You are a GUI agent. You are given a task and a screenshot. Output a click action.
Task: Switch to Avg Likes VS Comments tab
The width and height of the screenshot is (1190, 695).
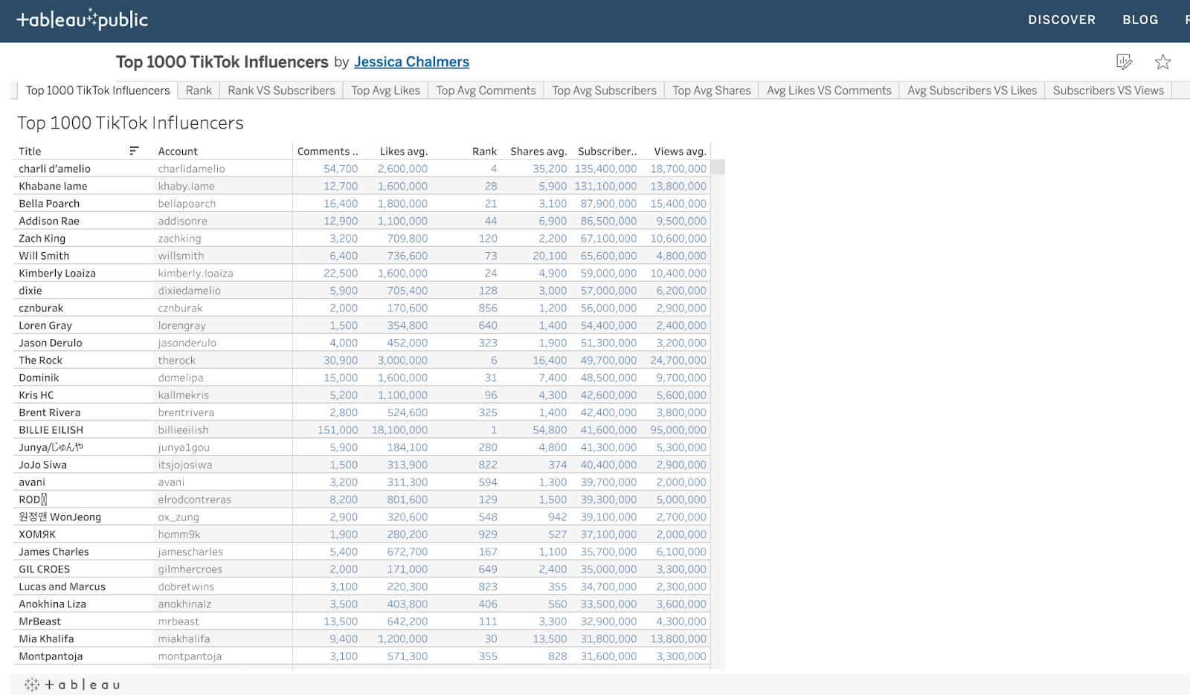pyautogui.click(x=829, y=91)
